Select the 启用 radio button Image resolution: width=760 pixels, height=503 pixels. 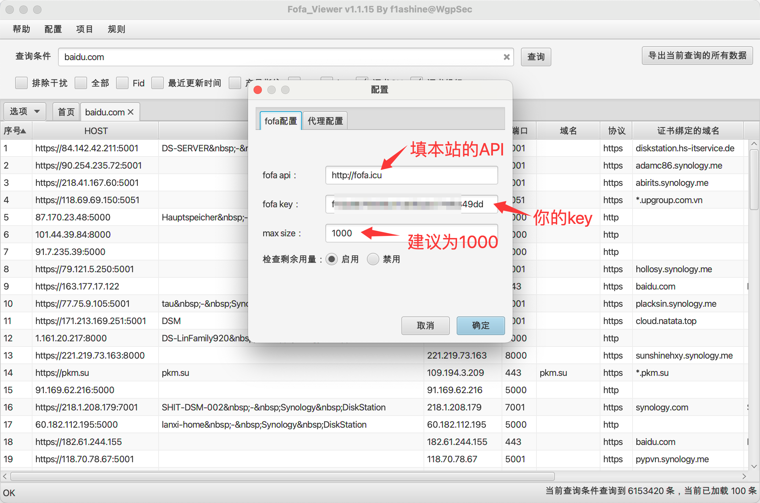click(x=332, y=259)
